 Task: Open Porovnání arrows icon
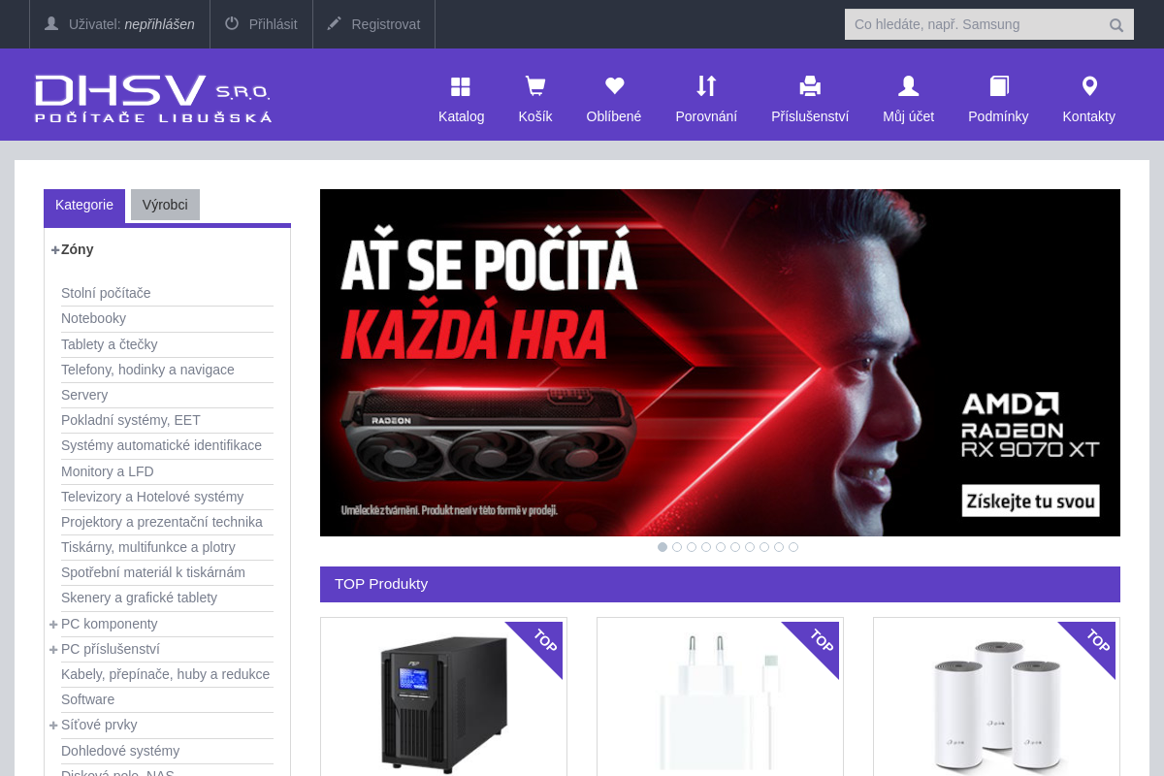click(706, 86)
